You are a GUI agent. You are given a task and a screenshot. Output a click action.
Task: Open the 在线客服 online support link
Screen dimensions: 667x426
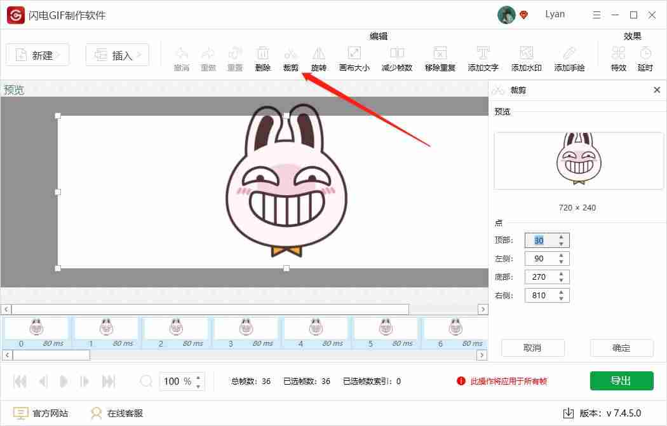click(x=117, y=413)
